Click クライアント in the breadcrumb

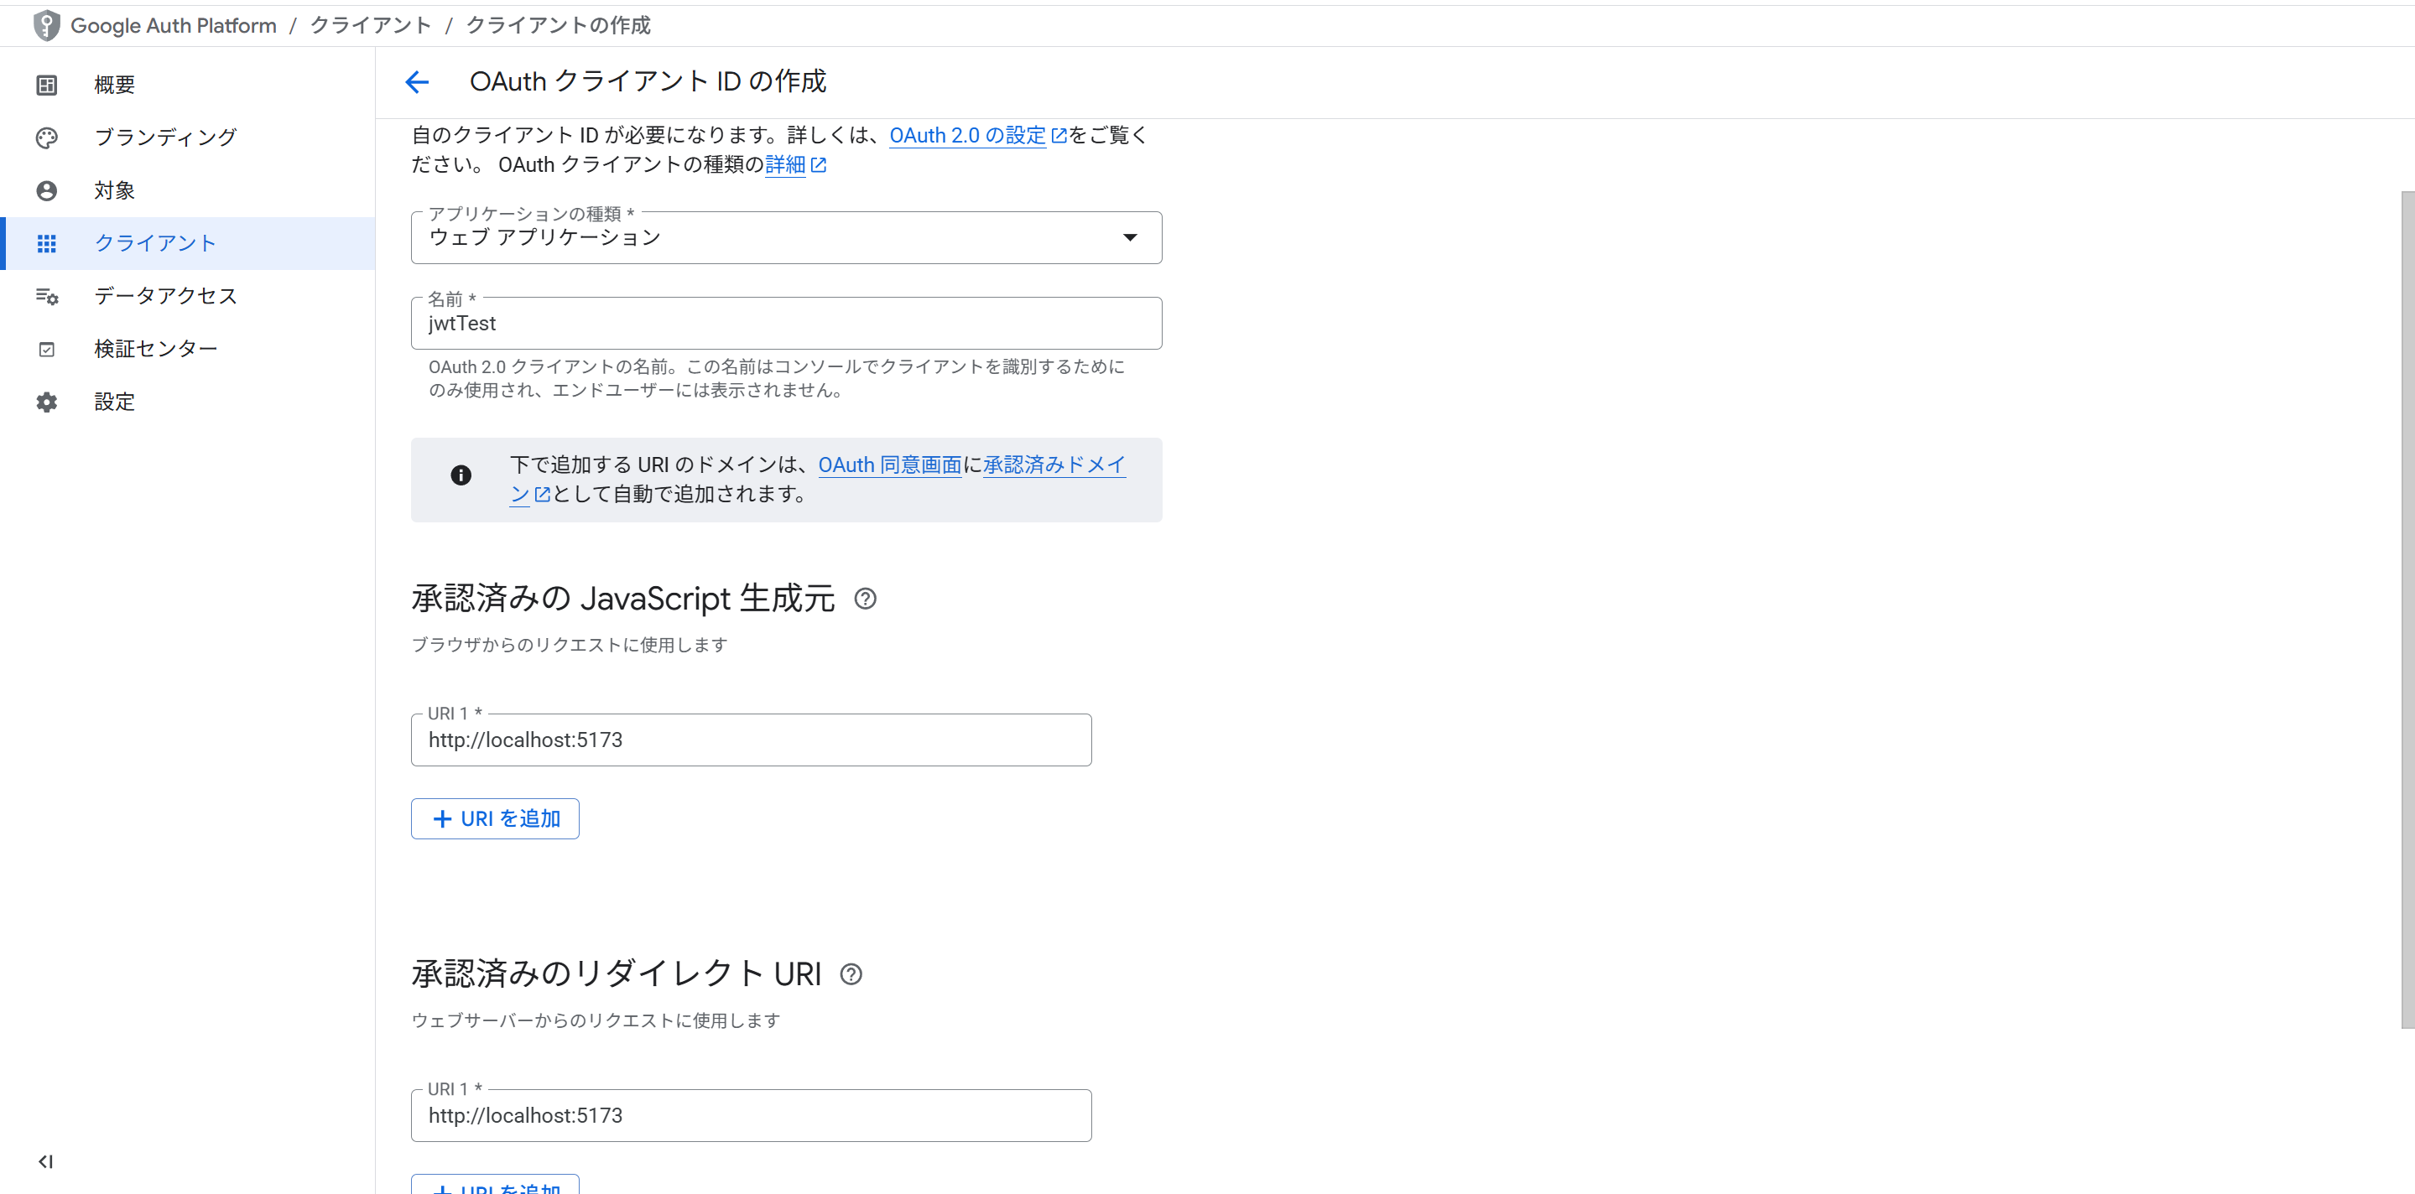click(370, 25)
